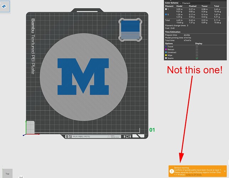
Task: Click the green plate number 01 label
Action: [x=152, y=130]
